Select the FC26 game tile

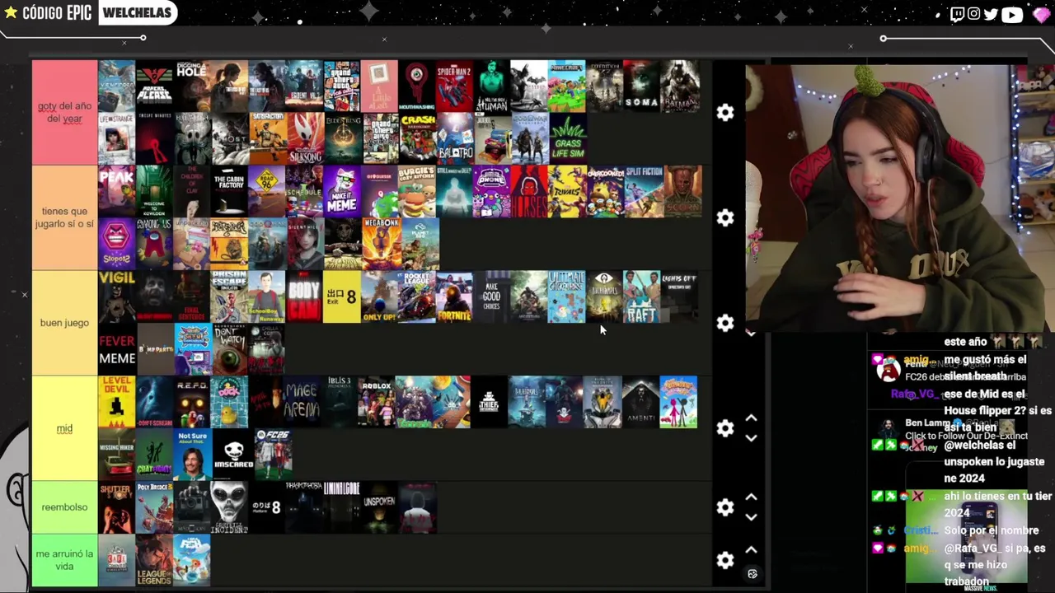point(273,455)
